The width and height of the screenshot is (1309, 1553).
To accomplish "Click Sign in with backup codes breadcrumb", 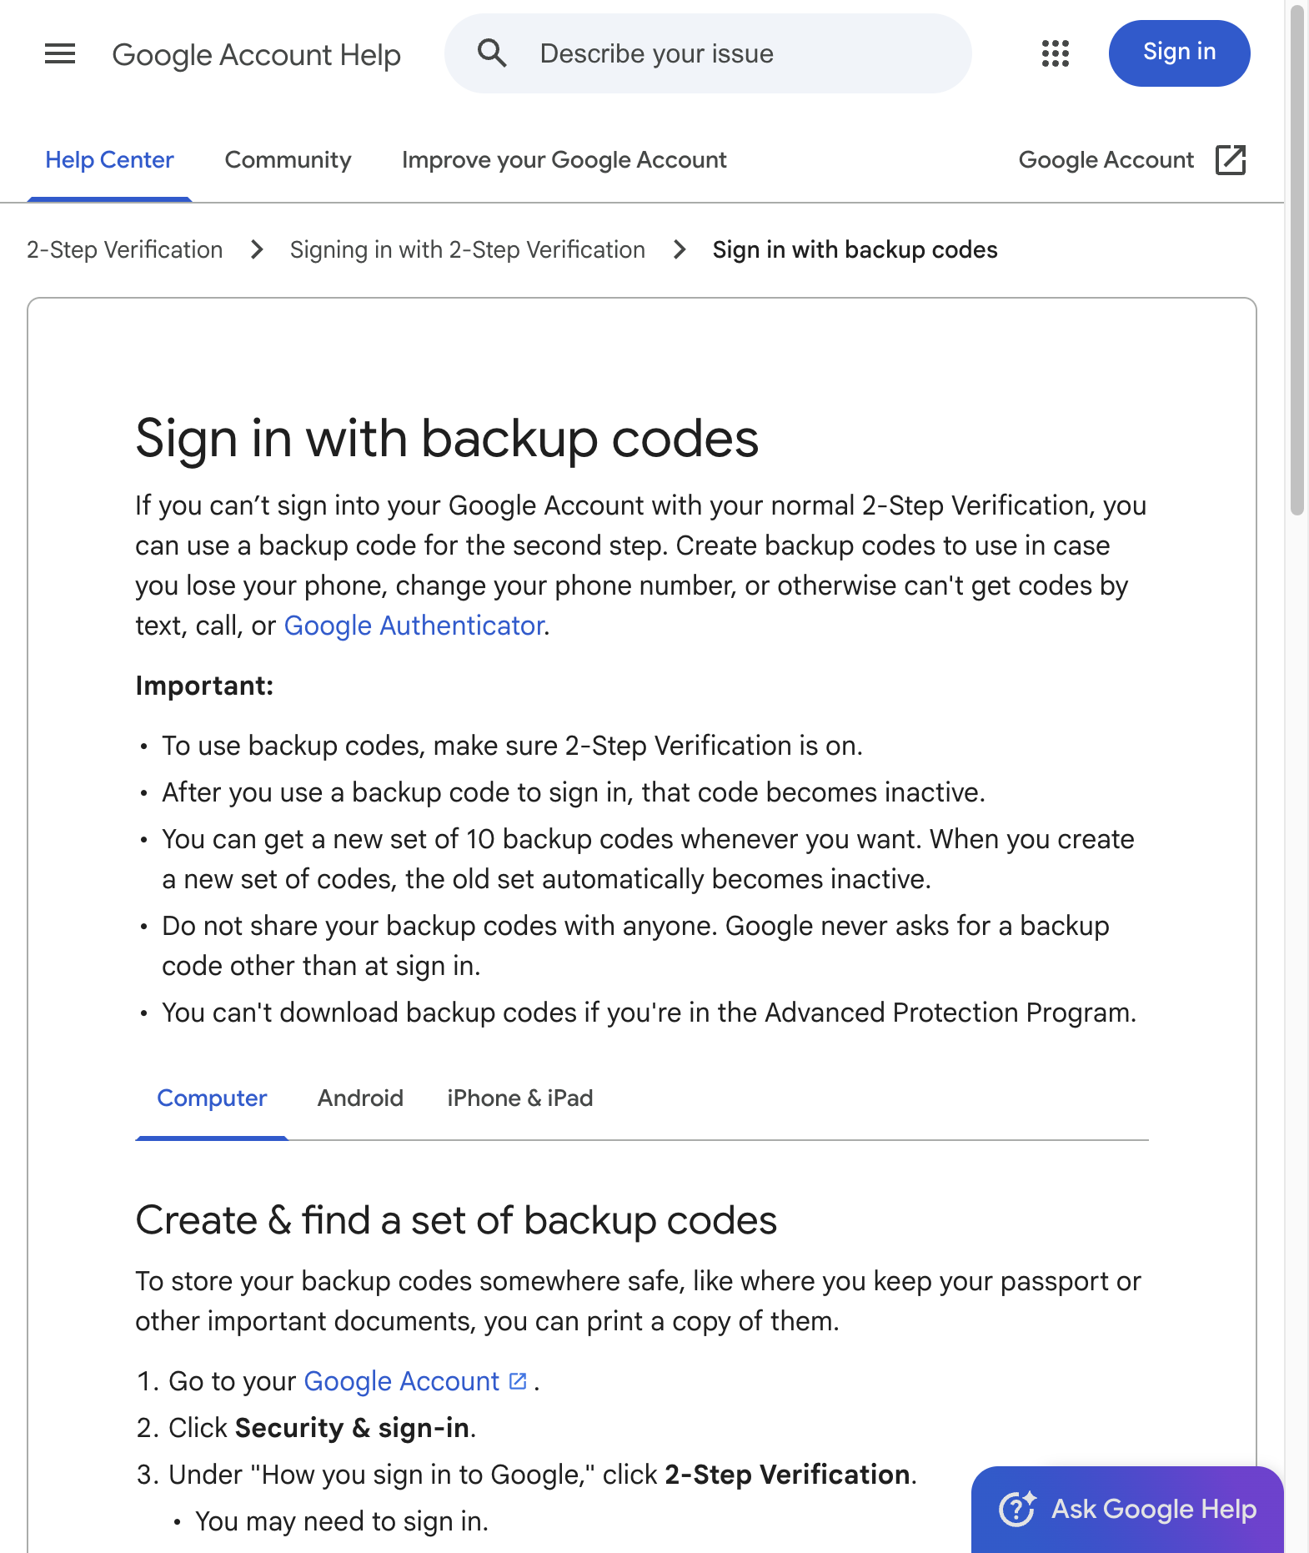I will click(855, 250).
